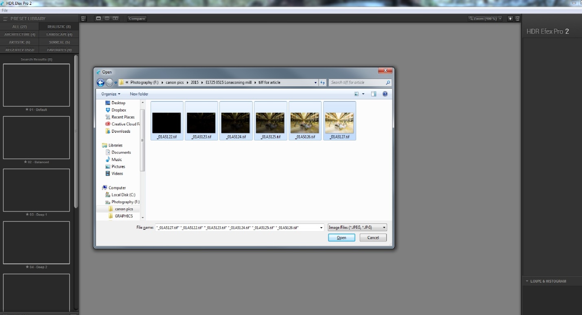Switch to split preview view
Image resolution: width=582 pixels, height=315 pixels.
[107, 18]
